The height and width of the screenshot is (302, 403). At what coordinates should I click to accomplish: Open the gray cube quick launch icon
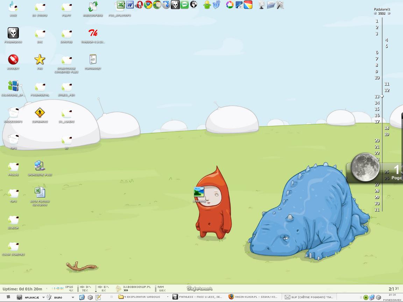[x=90, y=297]
